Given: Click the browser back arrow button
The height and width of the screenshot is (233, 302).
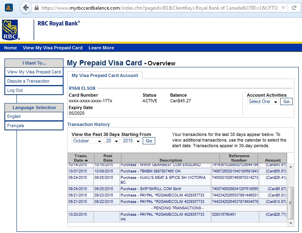Looking at the screenshot, I should click(26, 8).
